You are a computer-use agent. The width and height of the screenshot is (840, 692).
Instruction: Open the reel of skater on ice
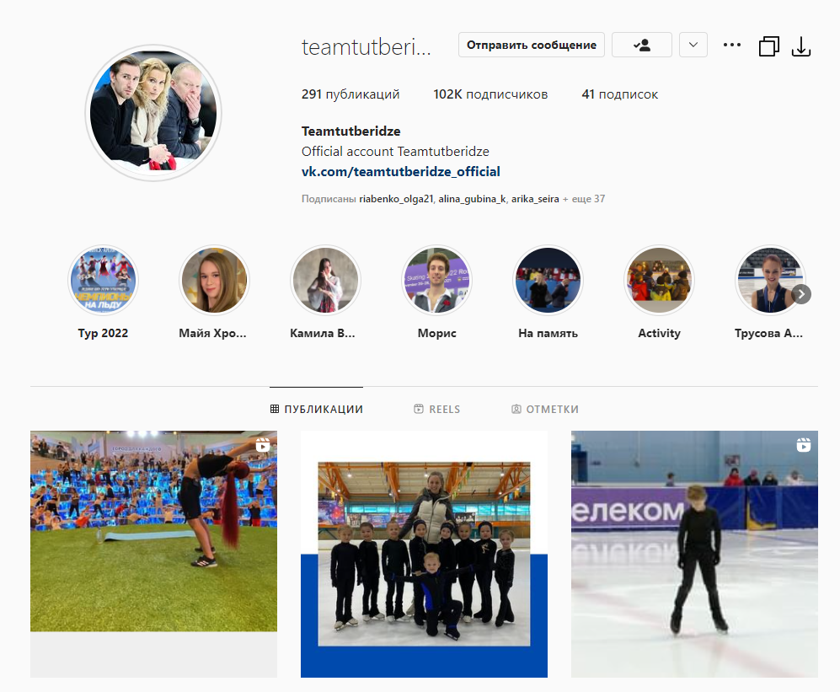(694, 554)
